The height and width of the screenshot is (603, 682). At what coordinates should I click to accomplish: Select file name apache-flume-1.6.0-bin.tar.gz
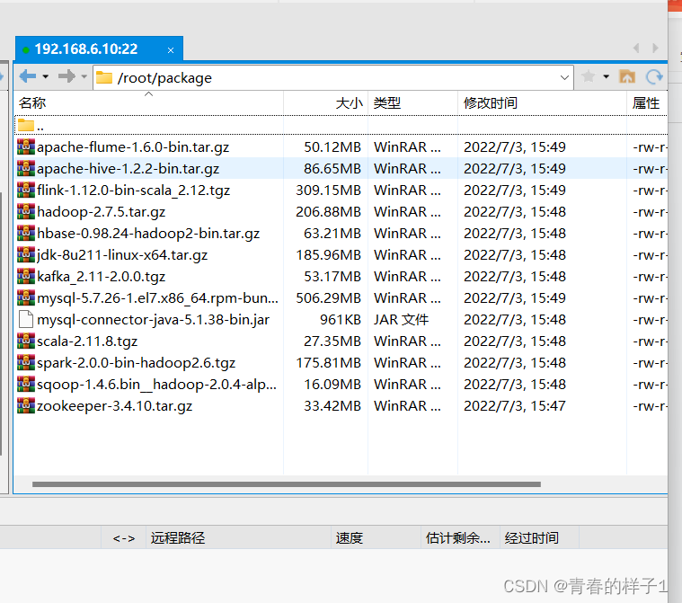coord(133,147)
